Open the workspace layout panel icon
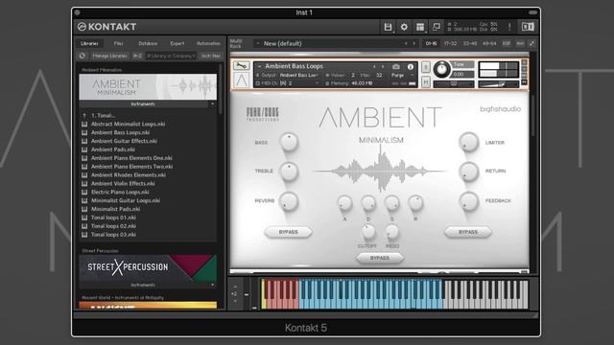This screenshot has width=614, height=345. click(x=420, y=27)
